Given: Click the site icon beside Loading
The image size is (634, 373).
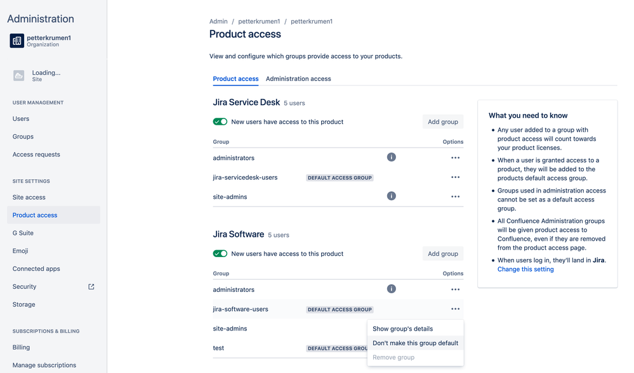Looking at the screenshot, I should [19, 76].
